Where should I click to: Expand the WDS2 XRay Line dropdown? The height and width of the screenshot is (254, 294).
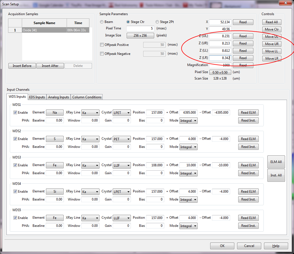(90, 139)
